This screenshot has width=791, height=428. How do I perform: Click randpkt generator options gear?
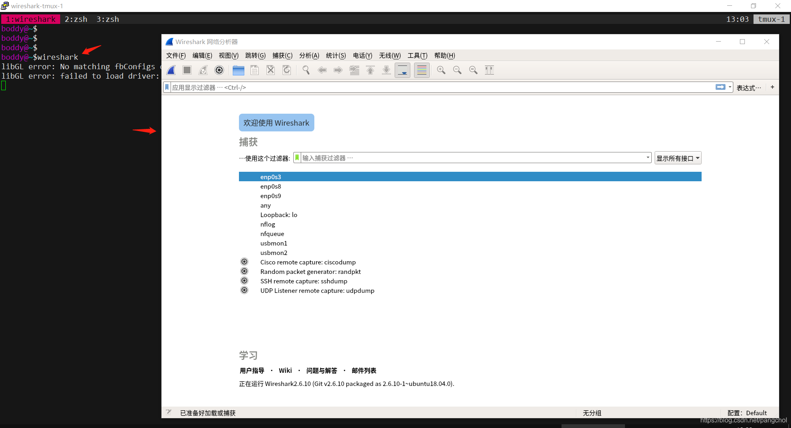pos(244,271)
